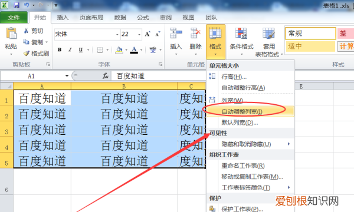
Task: Open the 文件 File tab
Action: coord(14,17)
